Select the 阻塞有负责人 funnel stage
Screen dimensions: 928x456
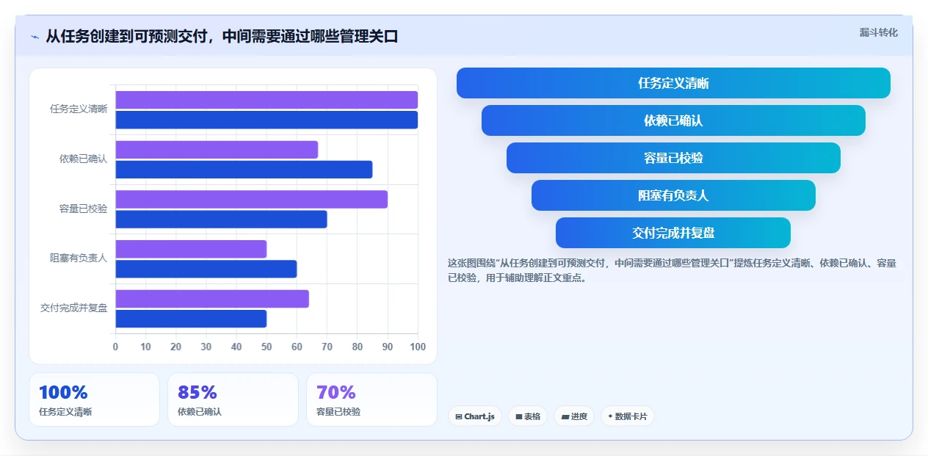[673, 195]
